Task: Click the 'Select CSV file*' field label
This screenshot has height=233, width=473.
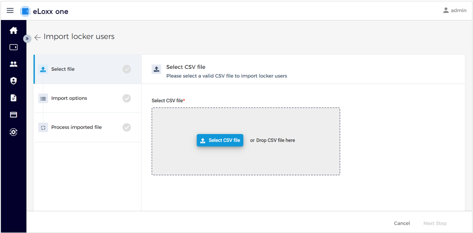Action: (168, 101)
